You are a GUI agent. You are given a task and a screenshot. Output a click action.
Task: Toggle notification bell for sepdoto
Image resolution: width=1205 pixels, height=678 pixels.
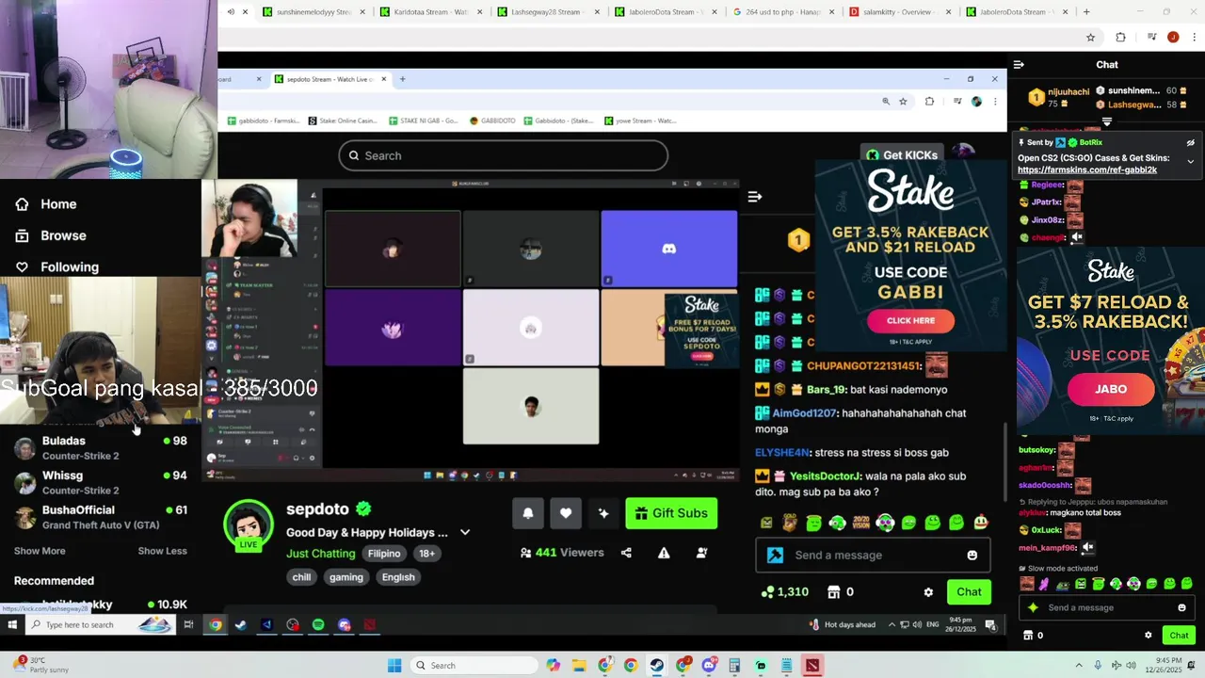click(x=528, y=513)
